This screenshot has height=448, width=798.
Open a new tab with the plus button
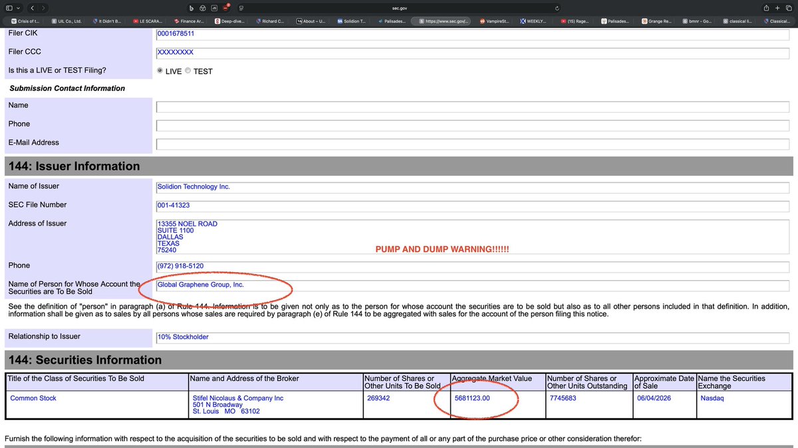[x=777, y=7]
